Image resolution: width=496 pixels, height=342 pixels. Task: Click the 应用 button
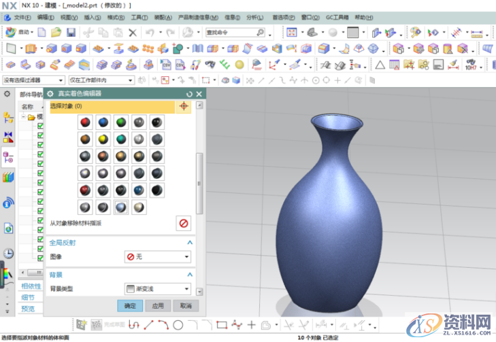point(158,306)
